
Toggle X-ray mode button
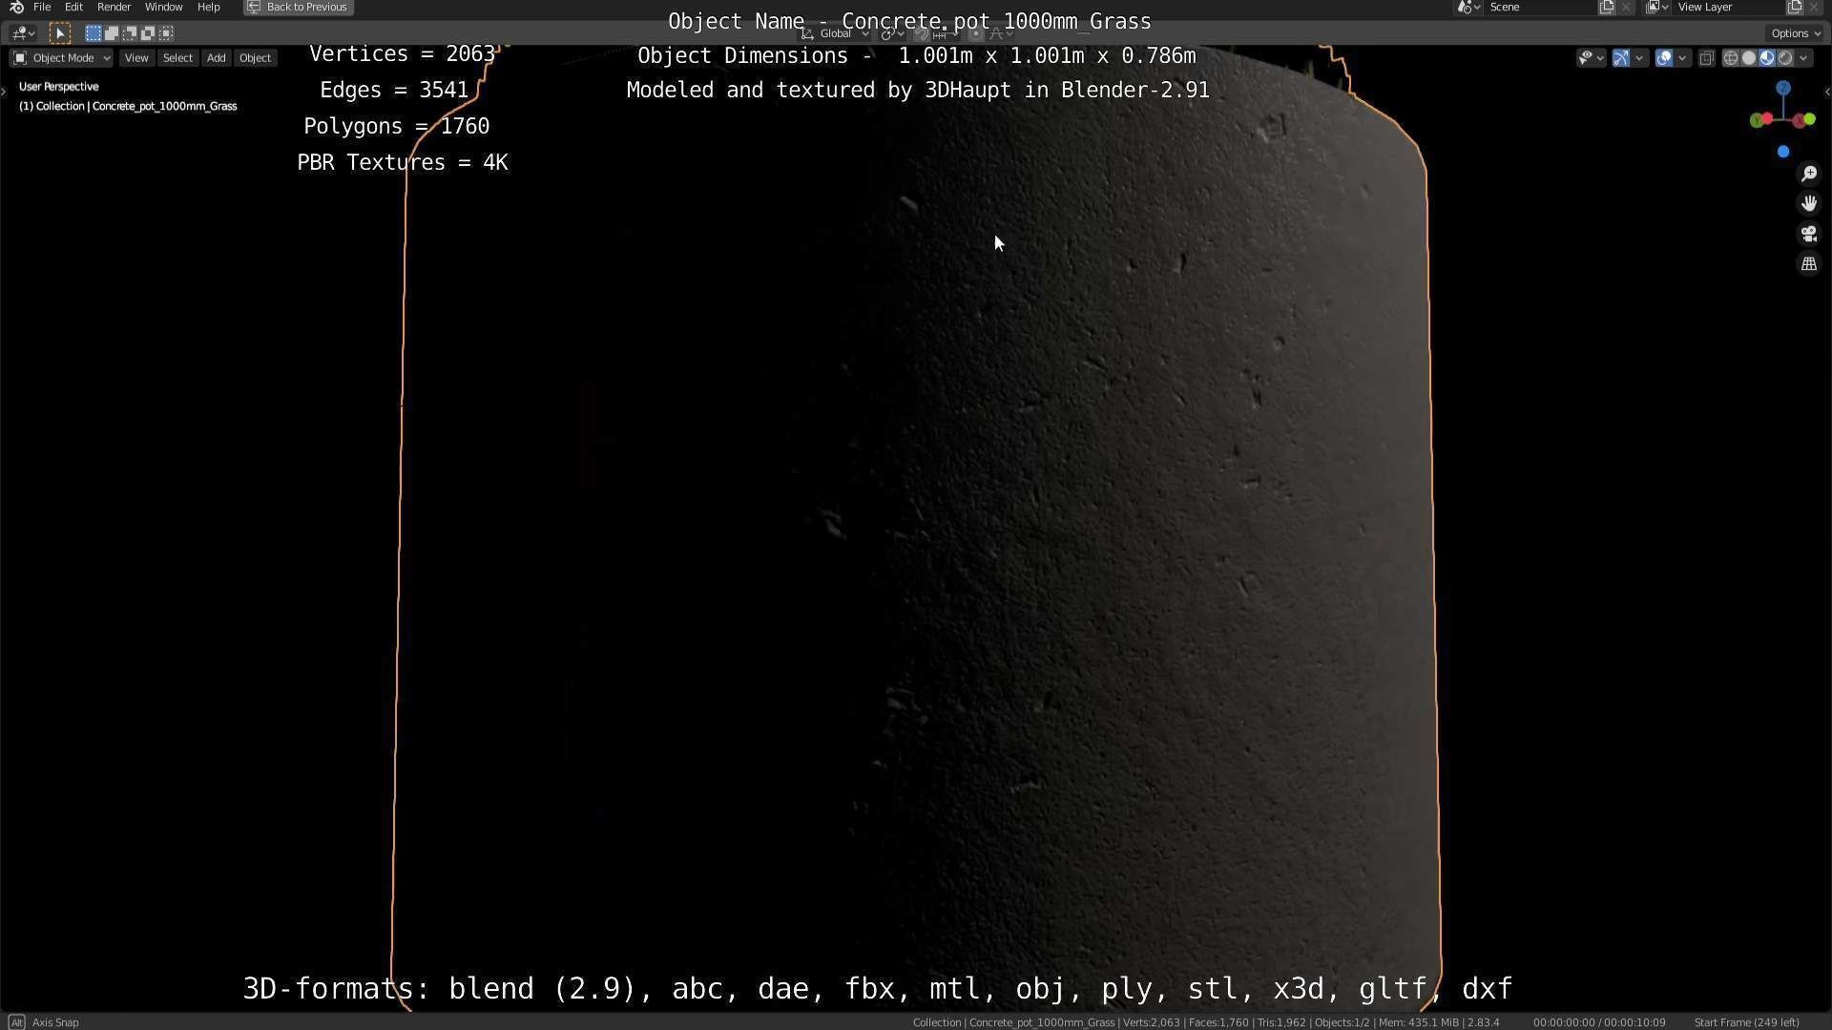(x=1707, y=58)
